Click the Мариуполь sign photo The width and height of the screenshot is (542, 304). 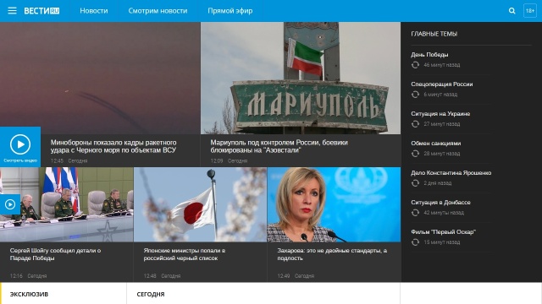(x=301, y=78)
